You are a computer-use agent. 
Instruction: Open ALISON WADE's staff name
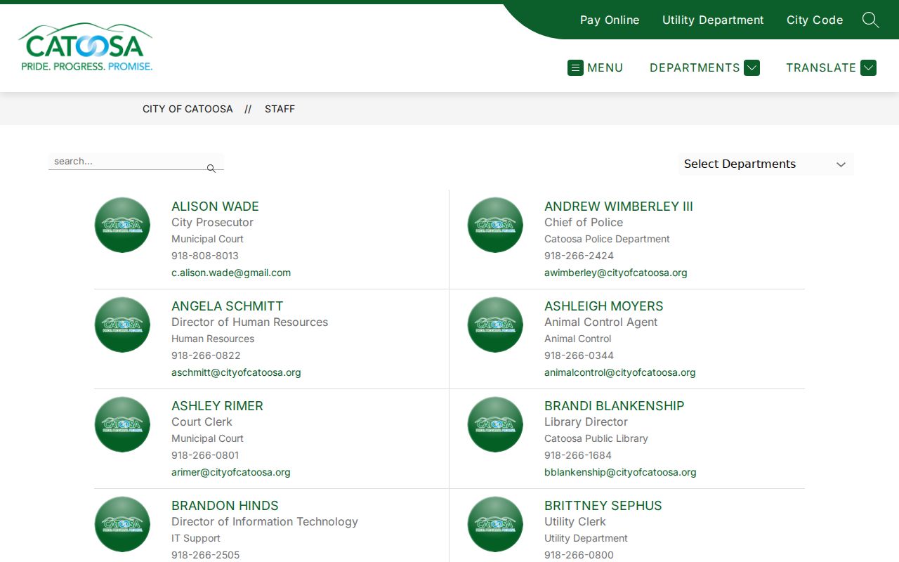pos(215,207)
